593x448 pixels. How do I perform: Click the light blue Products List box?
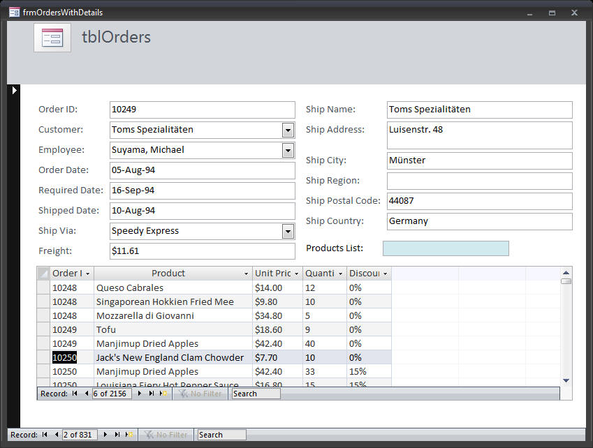pos(446,248)
